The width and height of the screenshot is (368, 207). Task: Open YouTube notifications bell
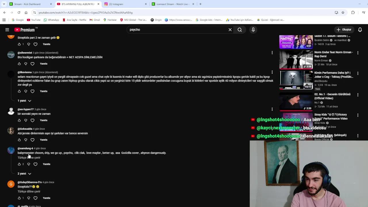360,30
